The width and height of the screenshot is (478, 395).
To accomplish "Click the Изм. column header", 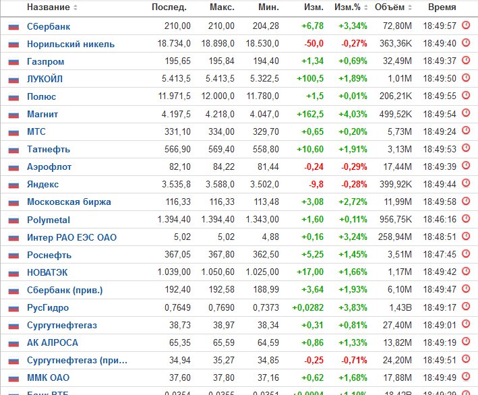I will pyautogui.click(x=313, y=7).
